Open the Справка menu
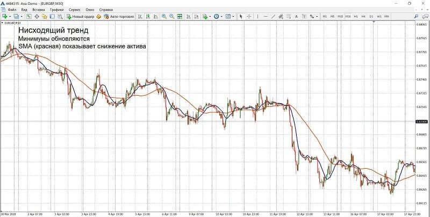 106,10
